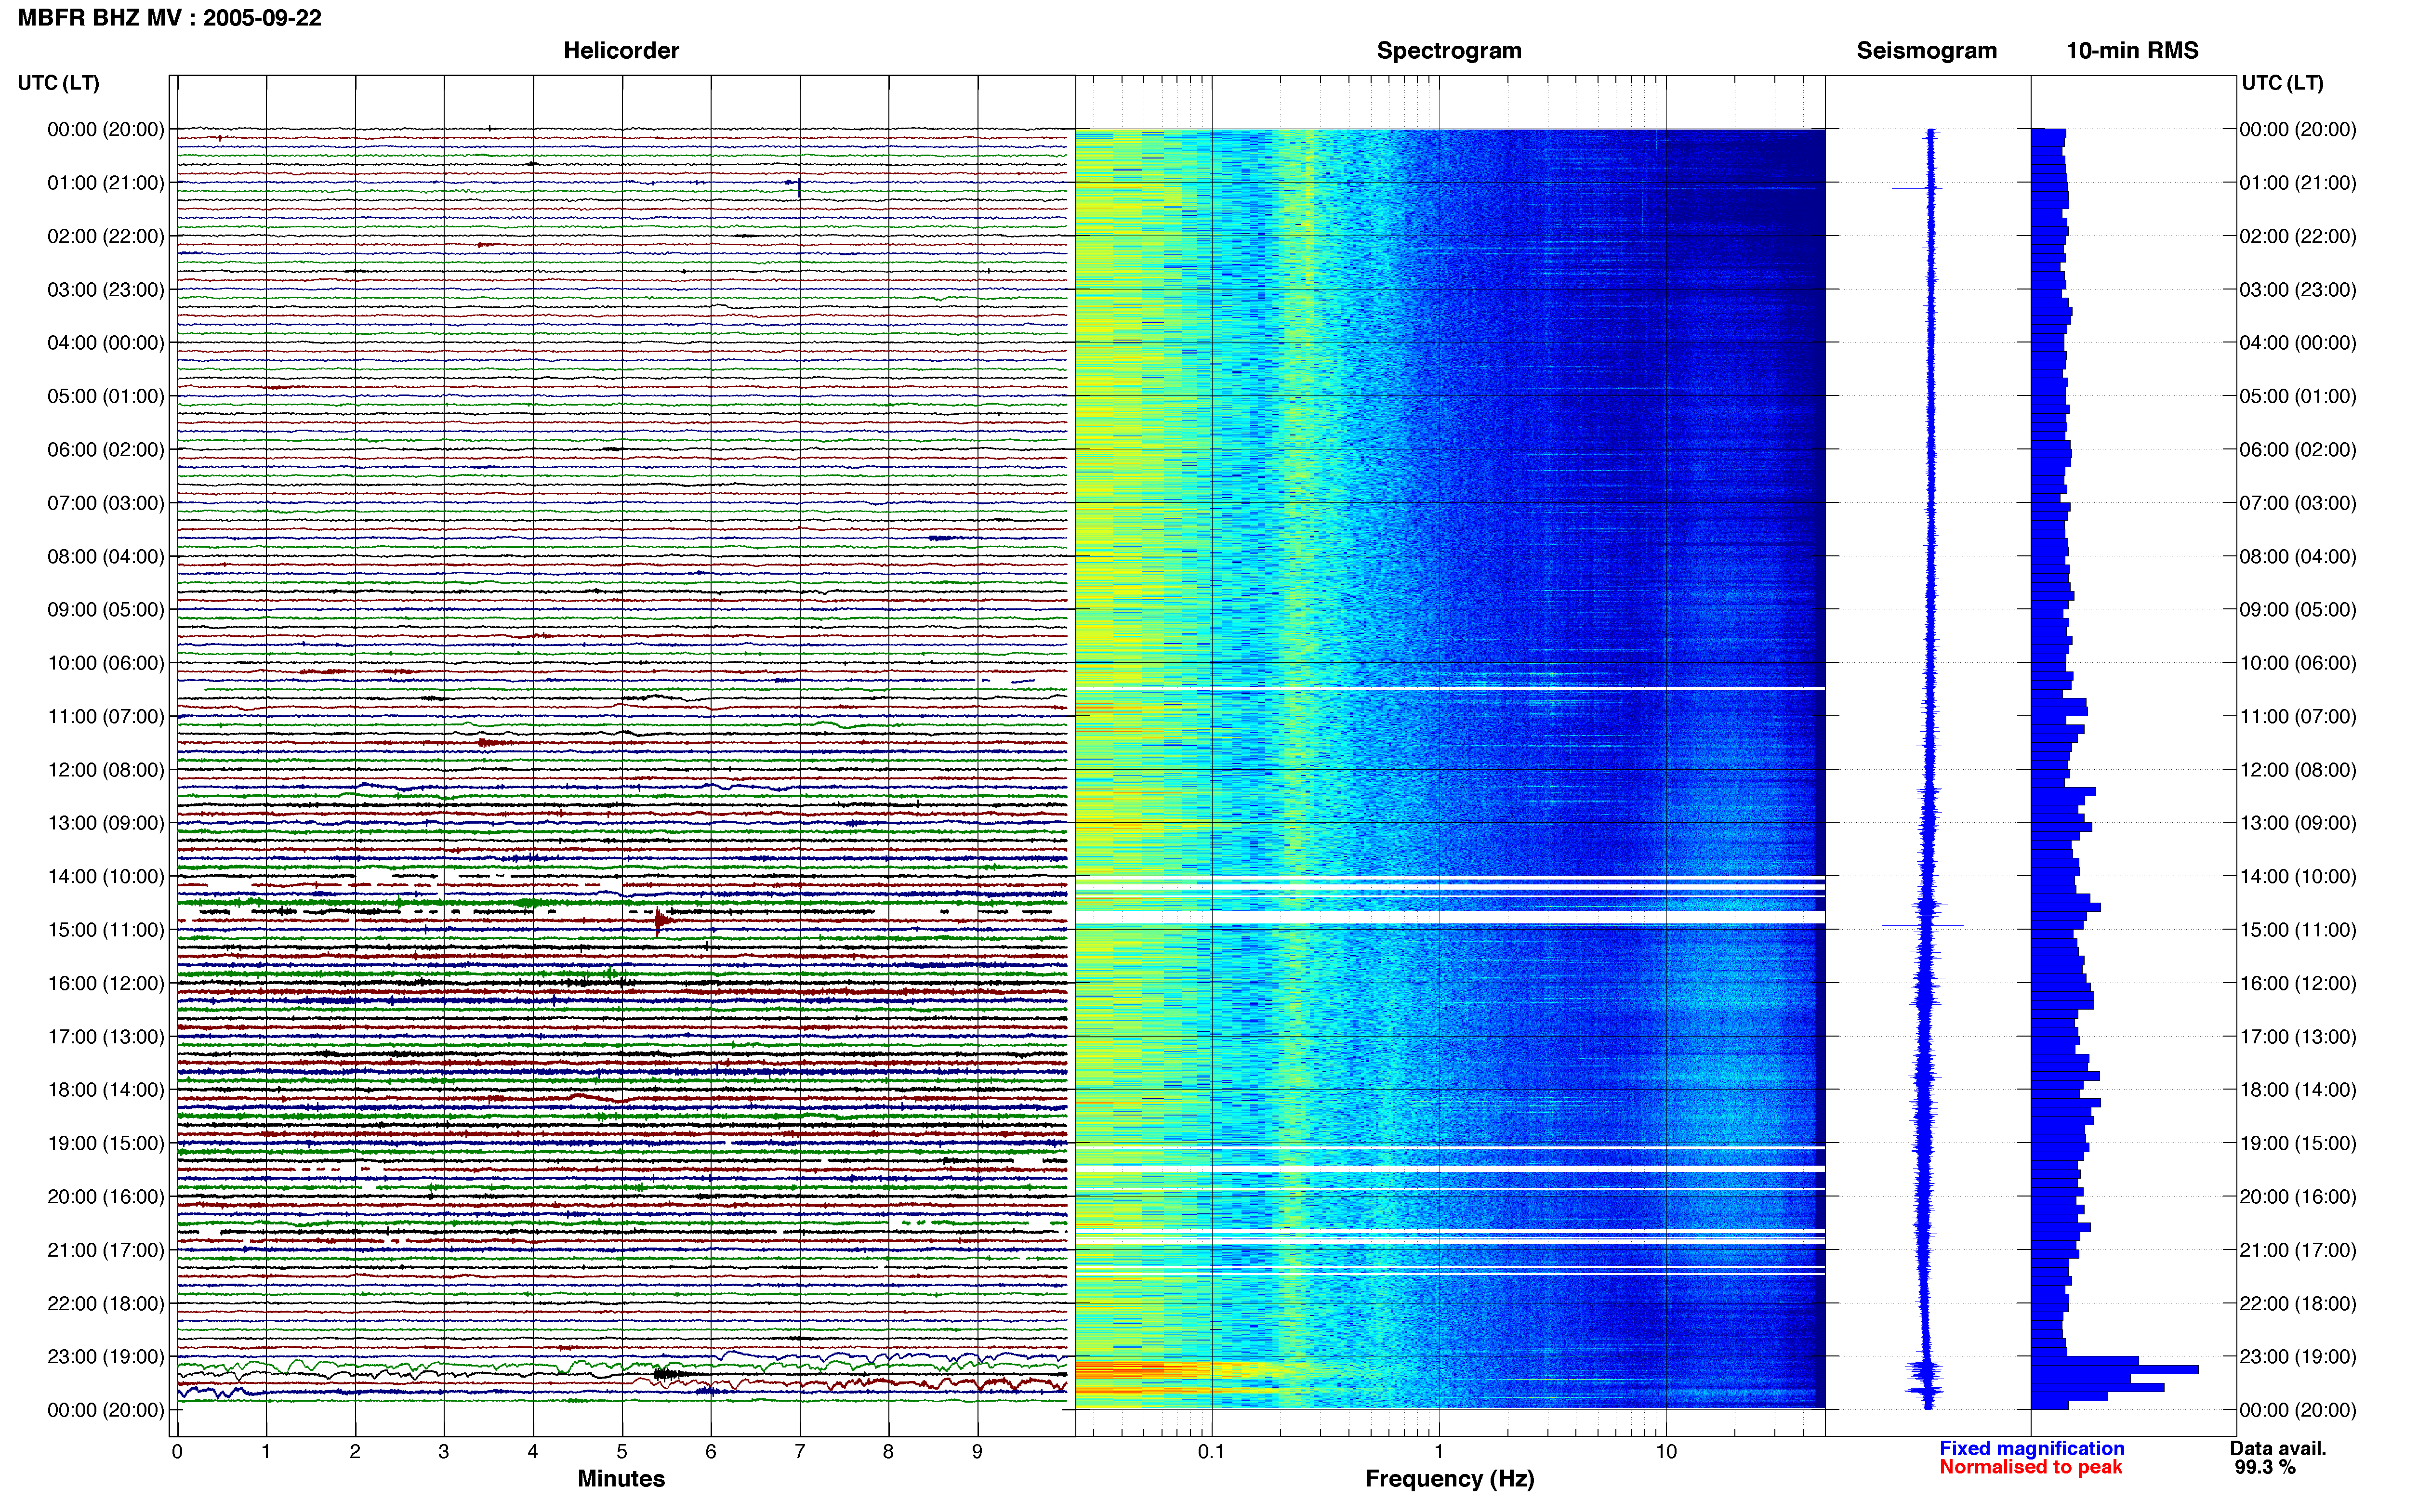Click 06:00 (02:00) on the RMS-side time axis

point(2298,450)
